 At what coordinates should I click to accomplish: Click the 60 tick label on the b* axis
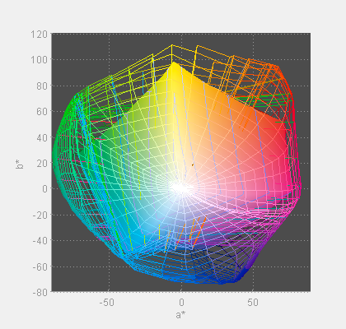tap(42, 112)
